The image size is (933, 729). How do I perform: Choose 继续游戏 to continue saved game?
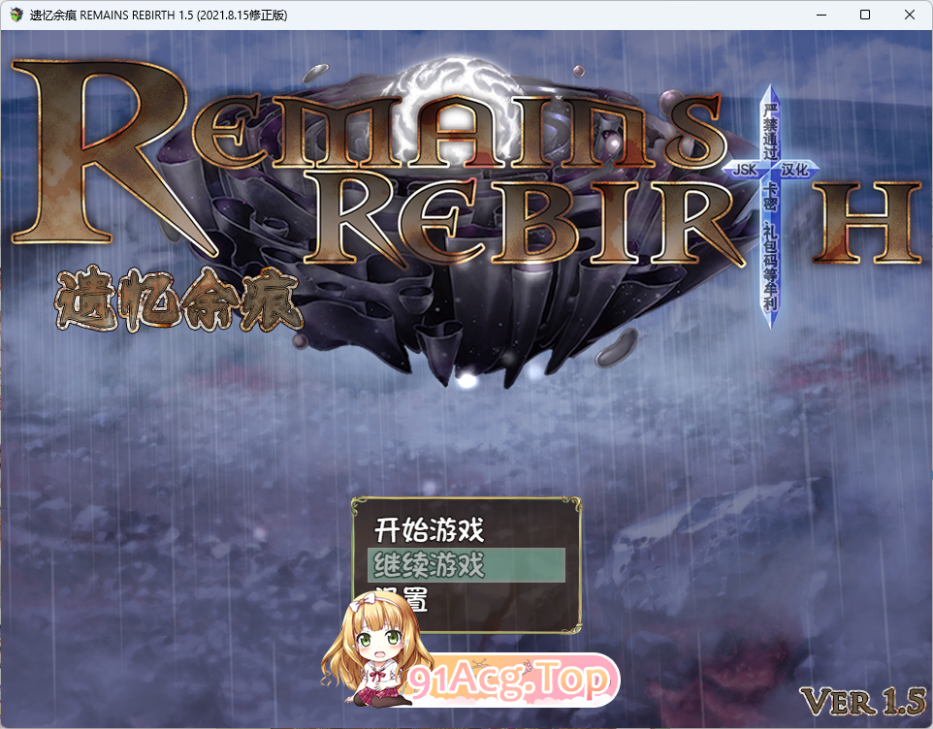point(466,565)
